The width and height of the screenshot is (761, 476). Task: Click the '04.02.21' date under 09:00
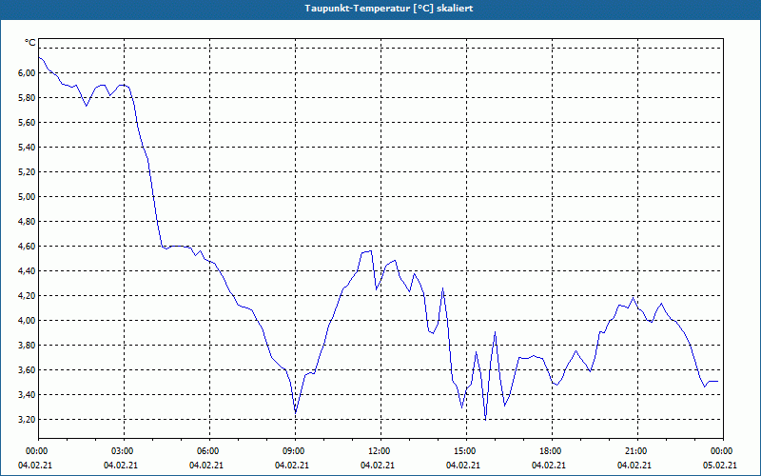(x=292, y=466)
